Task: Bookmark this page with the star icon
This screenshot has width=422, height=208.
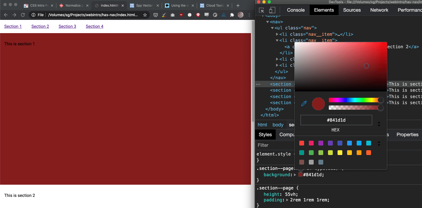Action: pyautogui.click(x=145, y=15)
